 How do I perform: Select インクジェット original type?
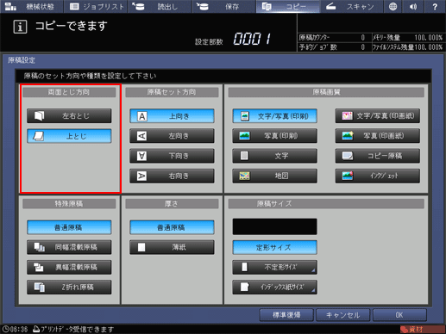[x=377, y=176]
